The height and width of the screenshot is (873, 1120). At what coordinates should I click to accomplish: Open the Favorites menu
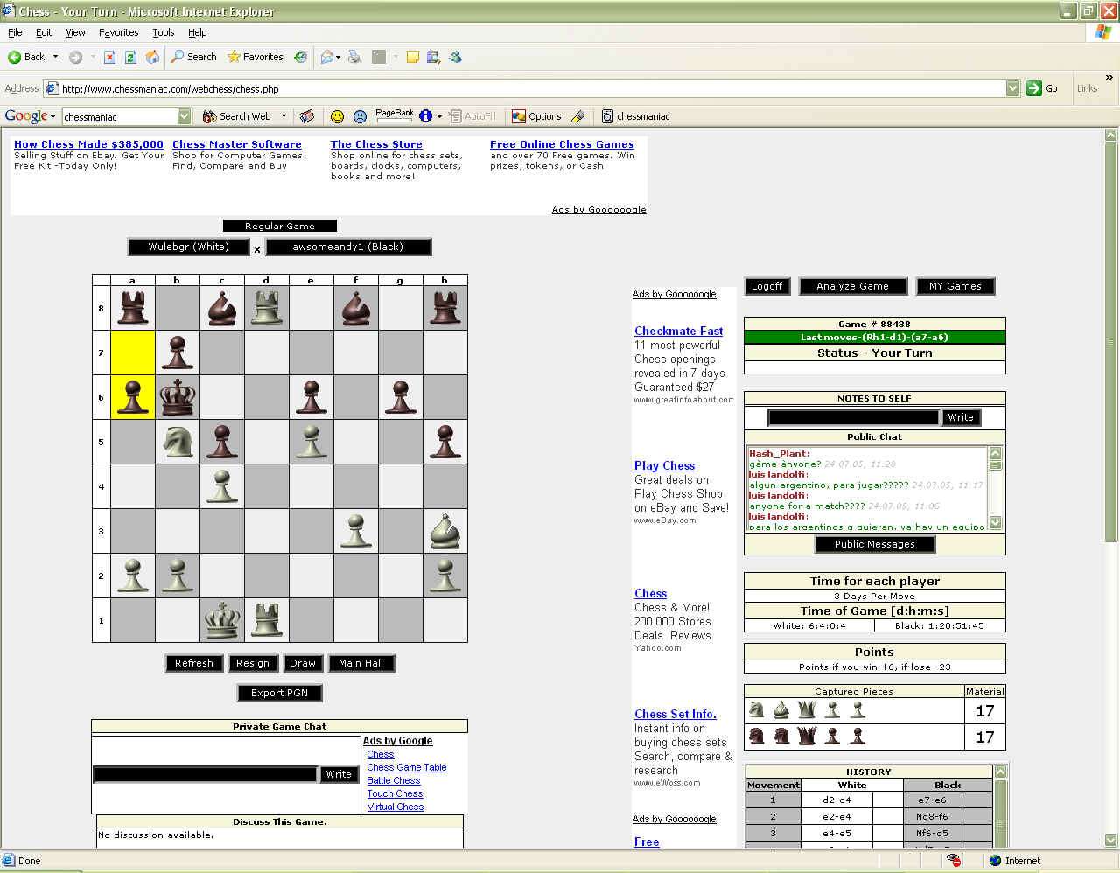point(118,32)
